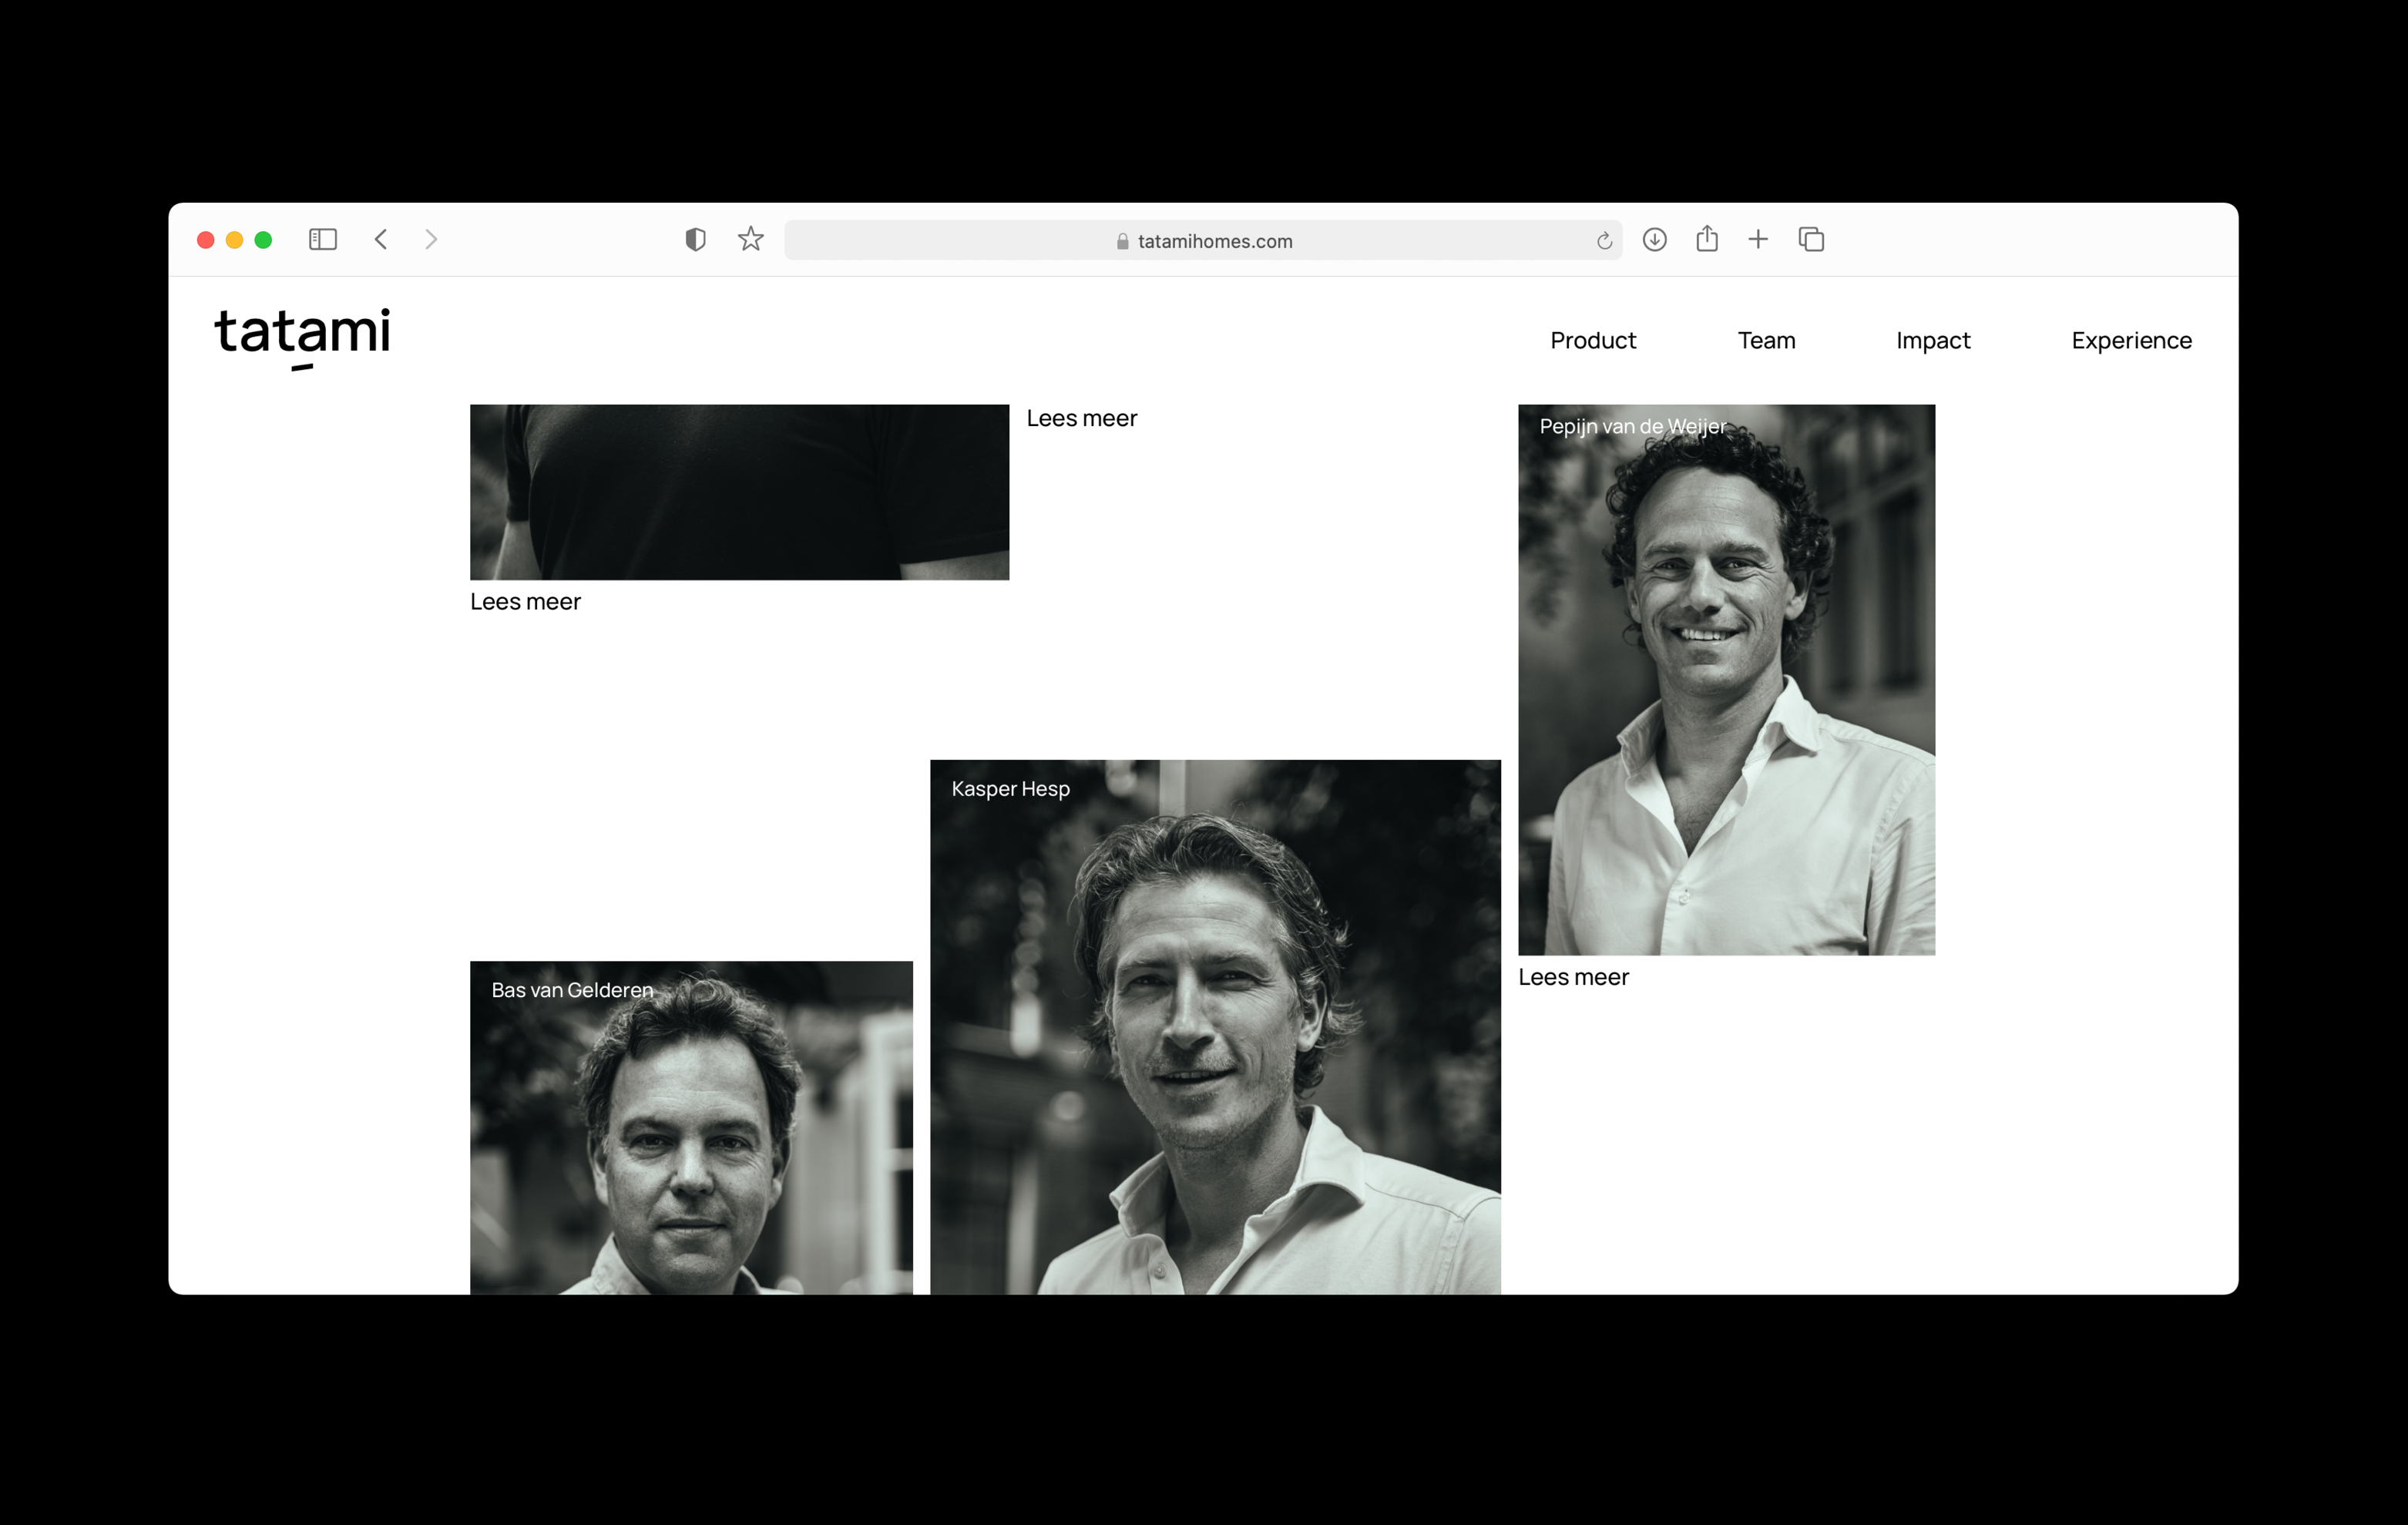Click Lees meer under the black t-shirt photo
Screen dimensions: 2408x1525
(x=525, y=601)
